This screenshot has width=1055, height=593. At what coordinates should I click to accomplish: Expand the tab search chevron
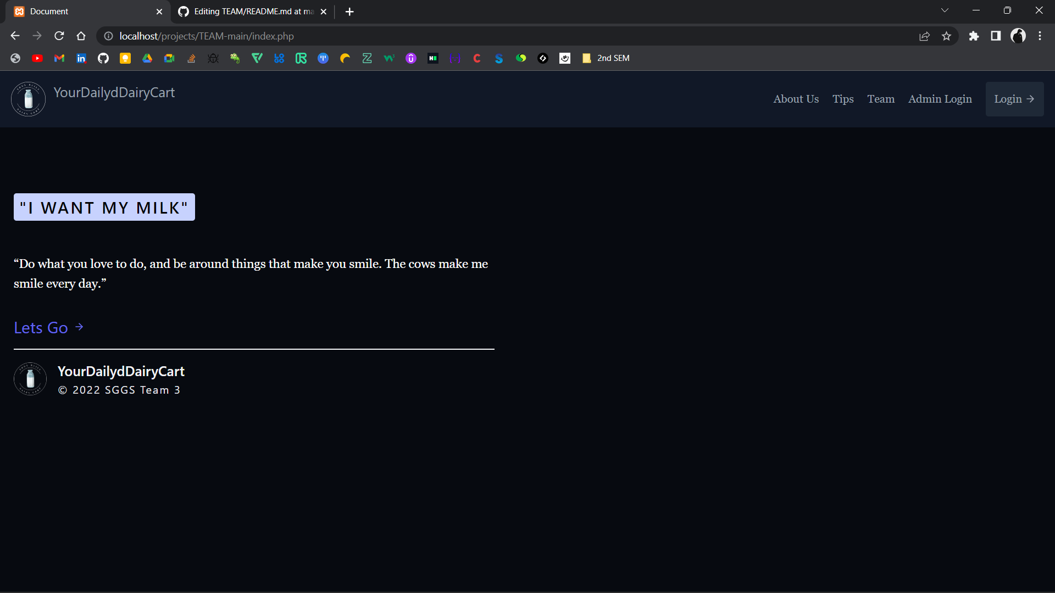coord(945,10)
